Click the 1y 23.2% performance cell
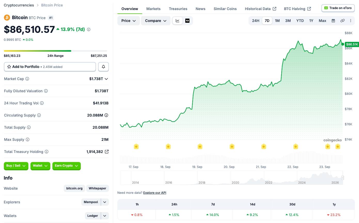Viewport: 359px width, 223px height. click(334, 215)
